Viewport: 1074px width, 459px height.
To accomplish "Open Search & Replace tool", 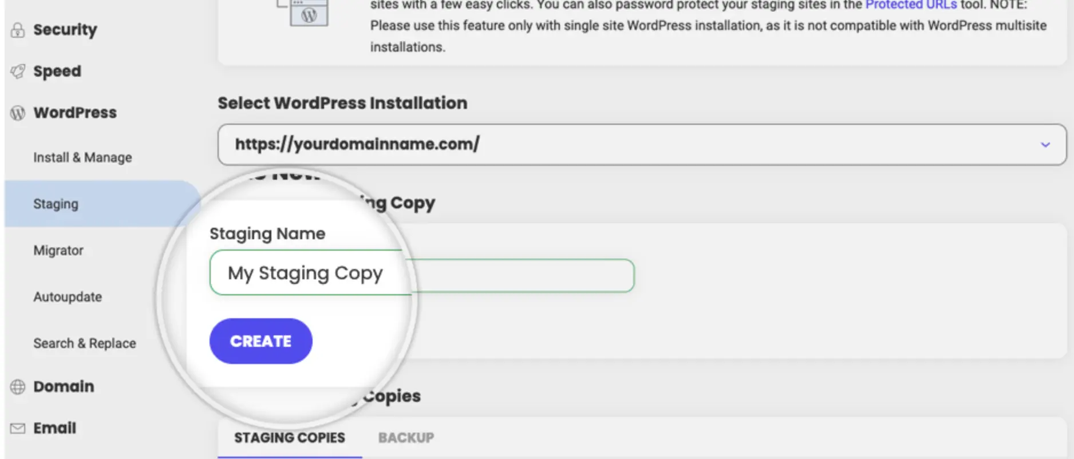I will point(85,343).
